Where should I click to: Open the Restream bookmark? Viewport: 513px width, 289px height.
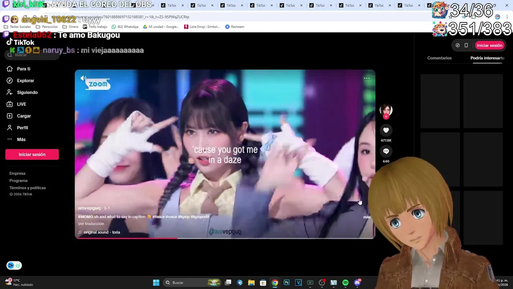click(x=235, y=27)
